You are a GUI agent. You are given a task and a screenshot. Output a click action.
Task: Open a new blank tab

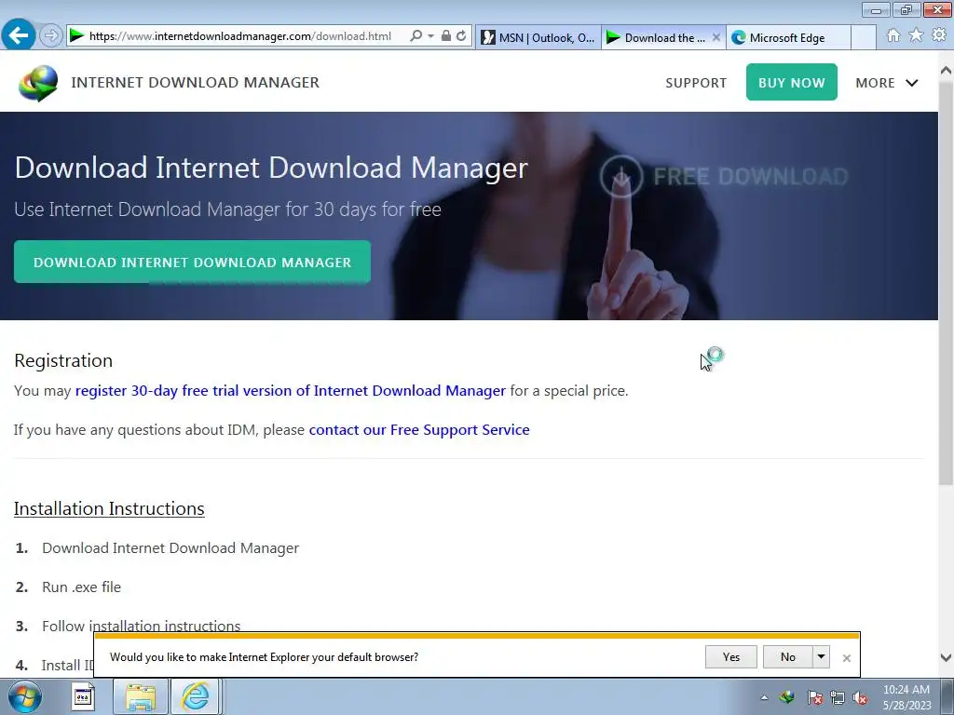coord(864,37)
